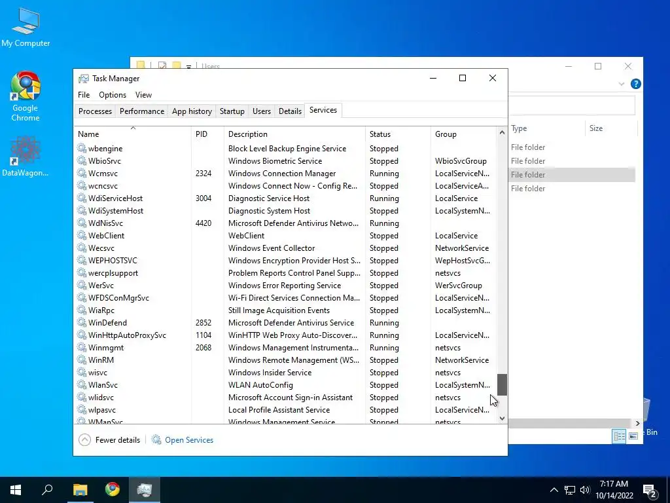The image size is (670, 503).
Task: Switch to the Processes tab
Action: pyautogui.click(x=95, y=111)
